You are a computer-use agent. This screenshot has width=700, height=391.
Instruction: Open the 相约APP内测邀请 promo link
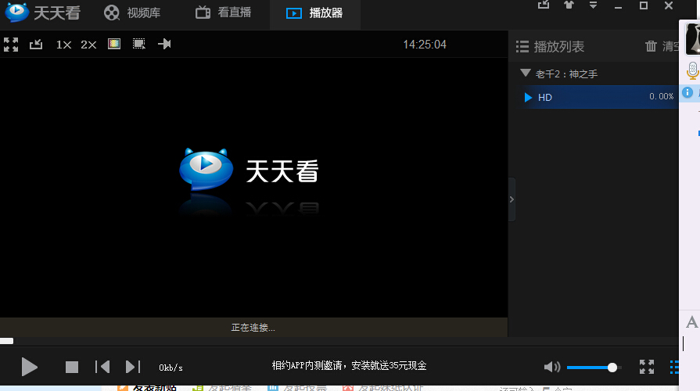tap(349, 365)
